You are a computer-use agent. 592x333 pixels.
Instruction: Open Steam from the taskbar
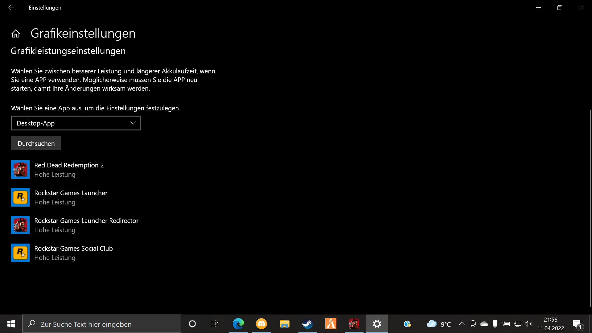pyautogui.click(x=307, y=324)
